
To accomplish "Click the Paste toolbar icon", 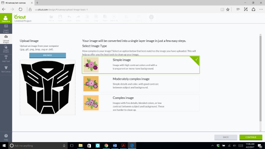I will click(105, 18).
